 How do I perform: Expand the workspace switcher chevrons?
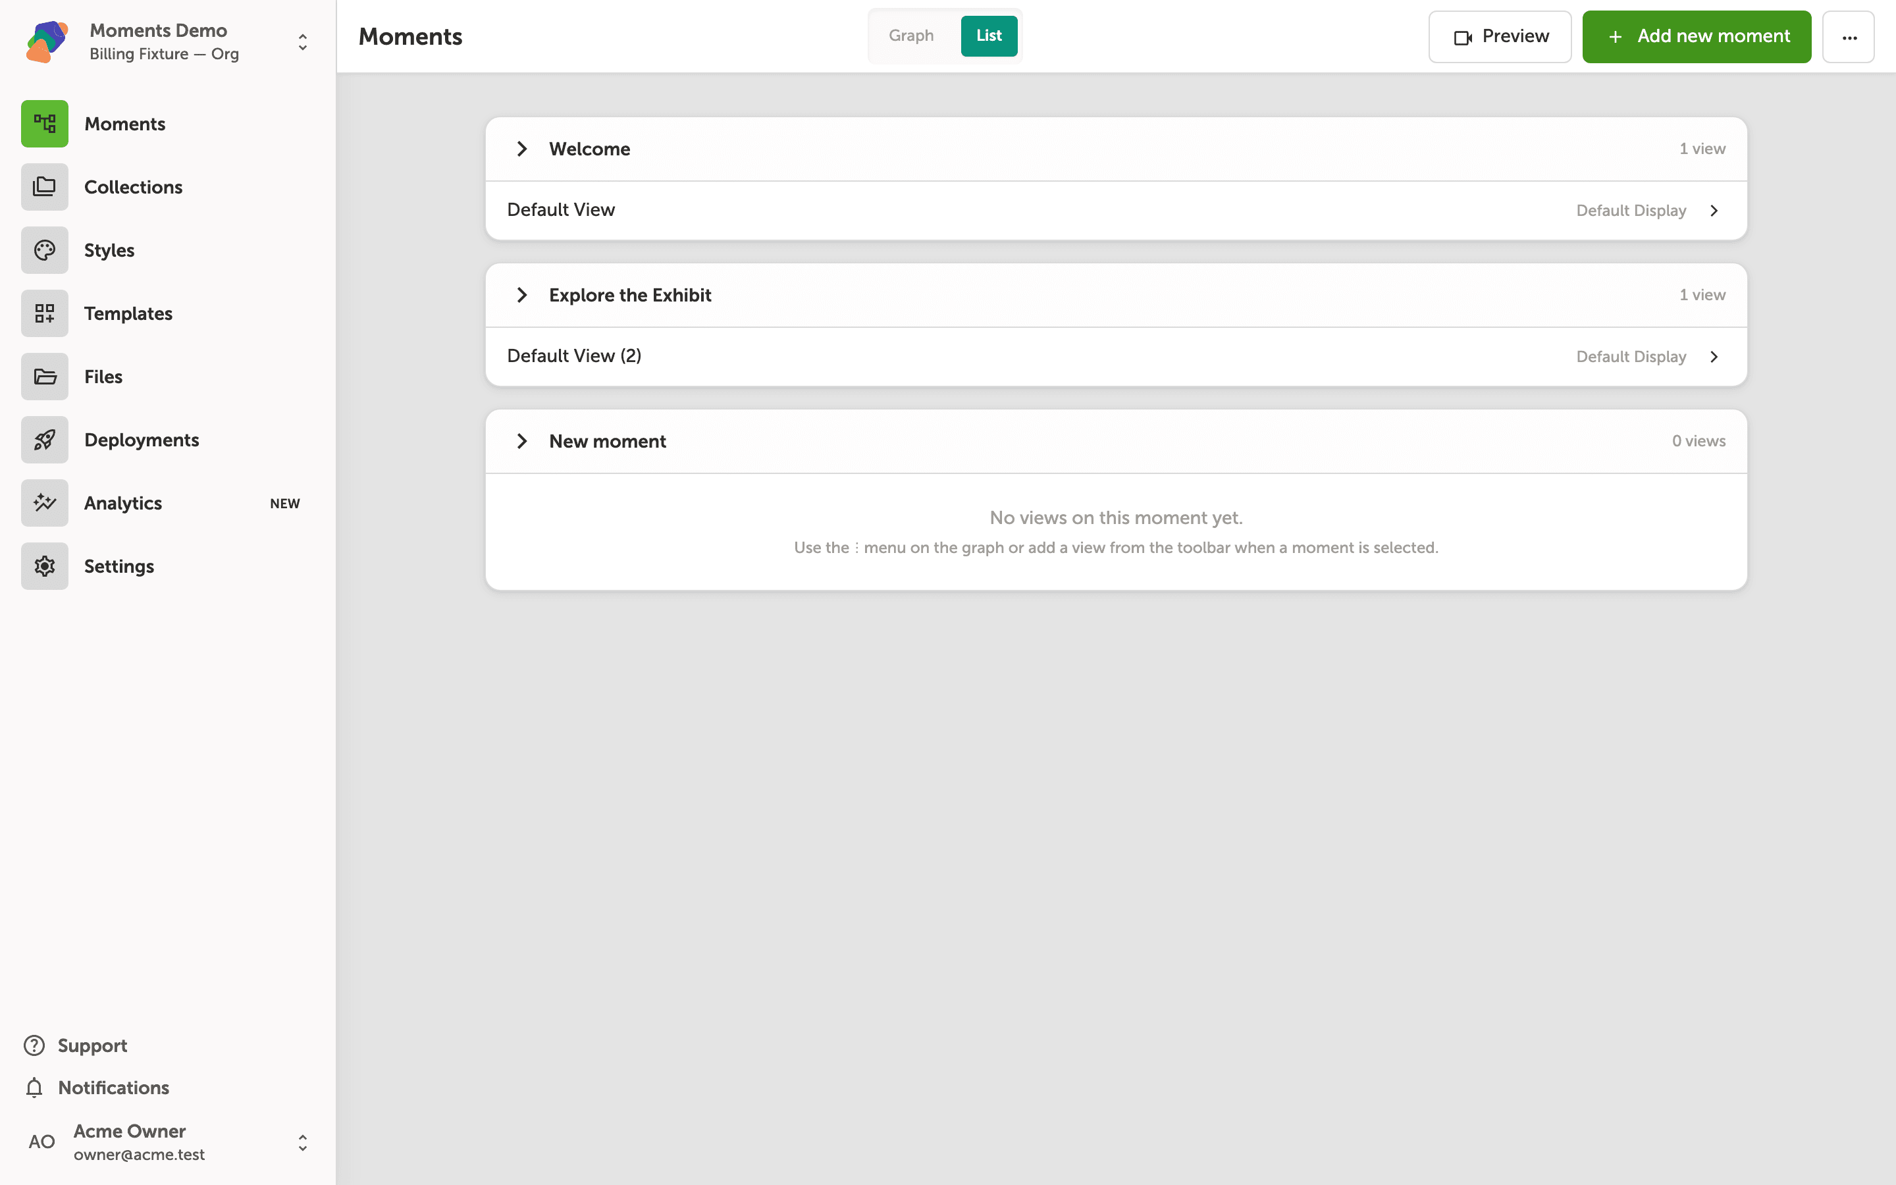pyautogui.click(x=302, y=41)
